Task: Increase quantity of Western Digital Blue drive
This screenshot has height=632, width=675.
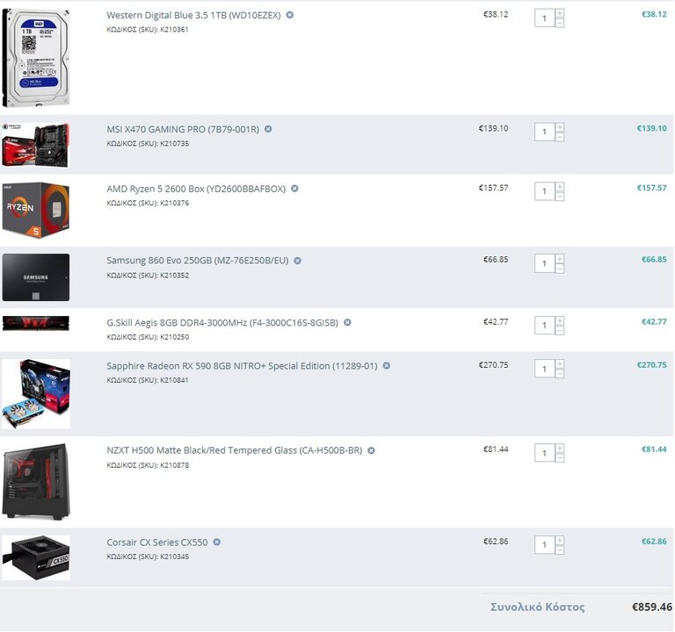Action: (560, 13)
